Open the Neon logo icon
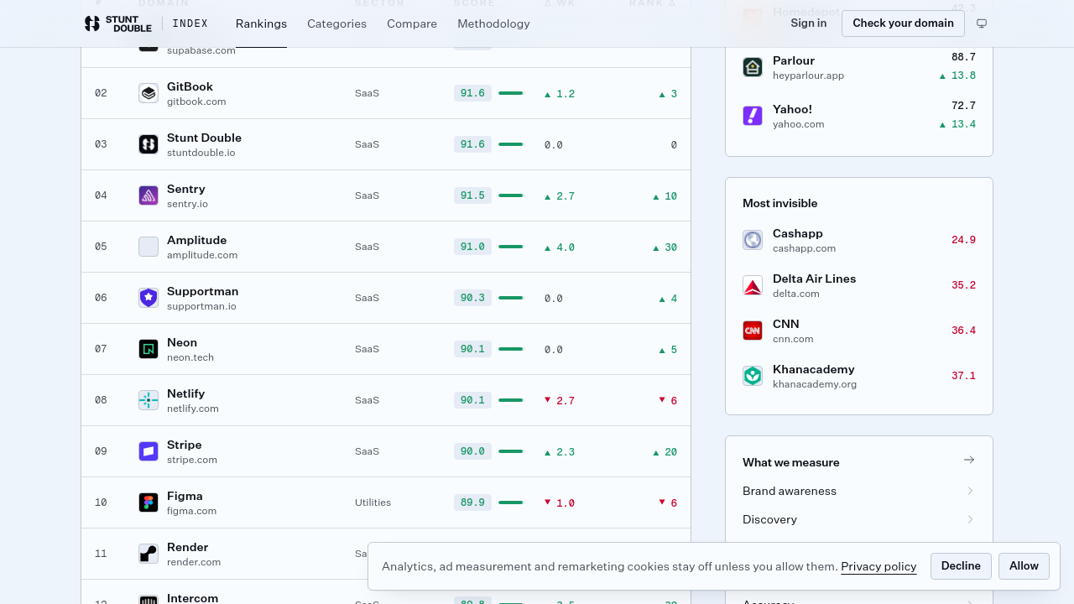The image size is (1074, 604). (x=149, y=349)
